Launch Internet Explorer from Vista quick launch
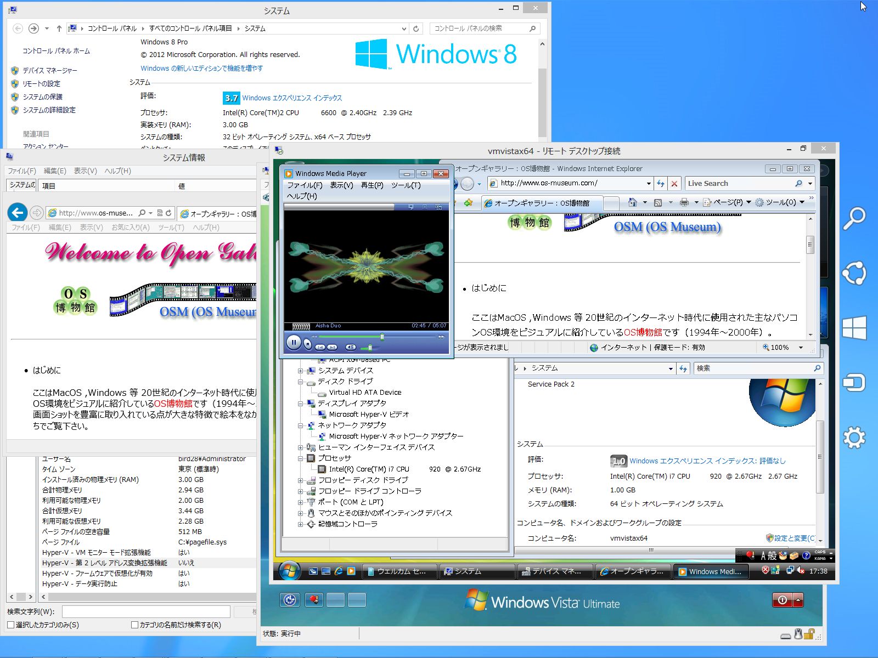 [339, 571]
